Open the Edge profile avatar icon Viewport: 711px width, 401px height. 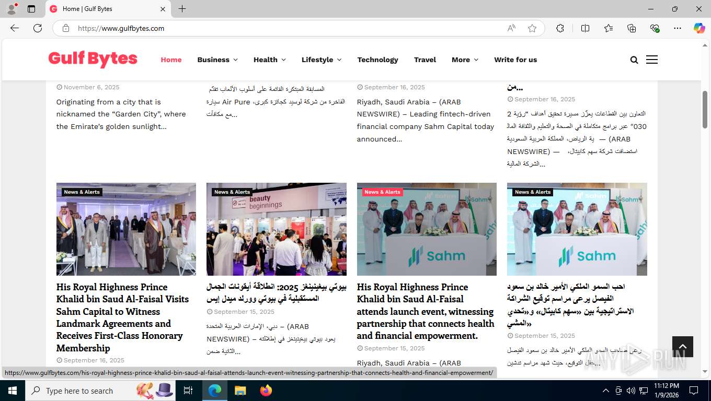pos(12,9)
